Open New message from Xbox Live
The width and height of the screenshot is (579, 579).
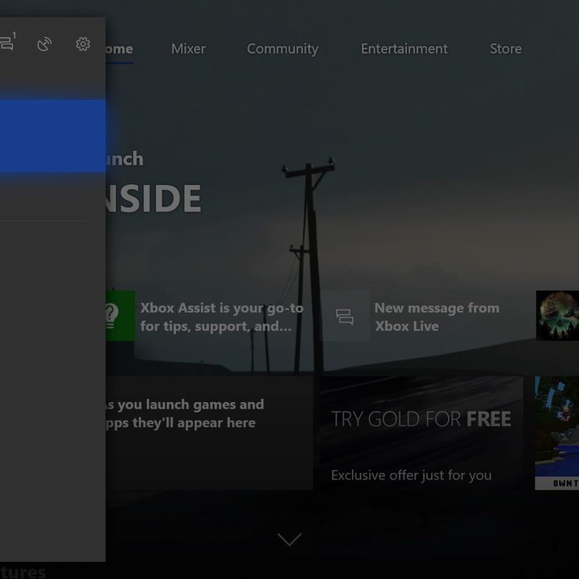(x=437, y=317)
